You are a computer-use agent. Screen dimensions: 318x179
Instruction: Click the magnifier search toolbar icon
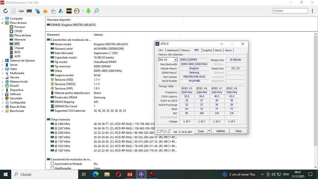[x=97, y=11]
